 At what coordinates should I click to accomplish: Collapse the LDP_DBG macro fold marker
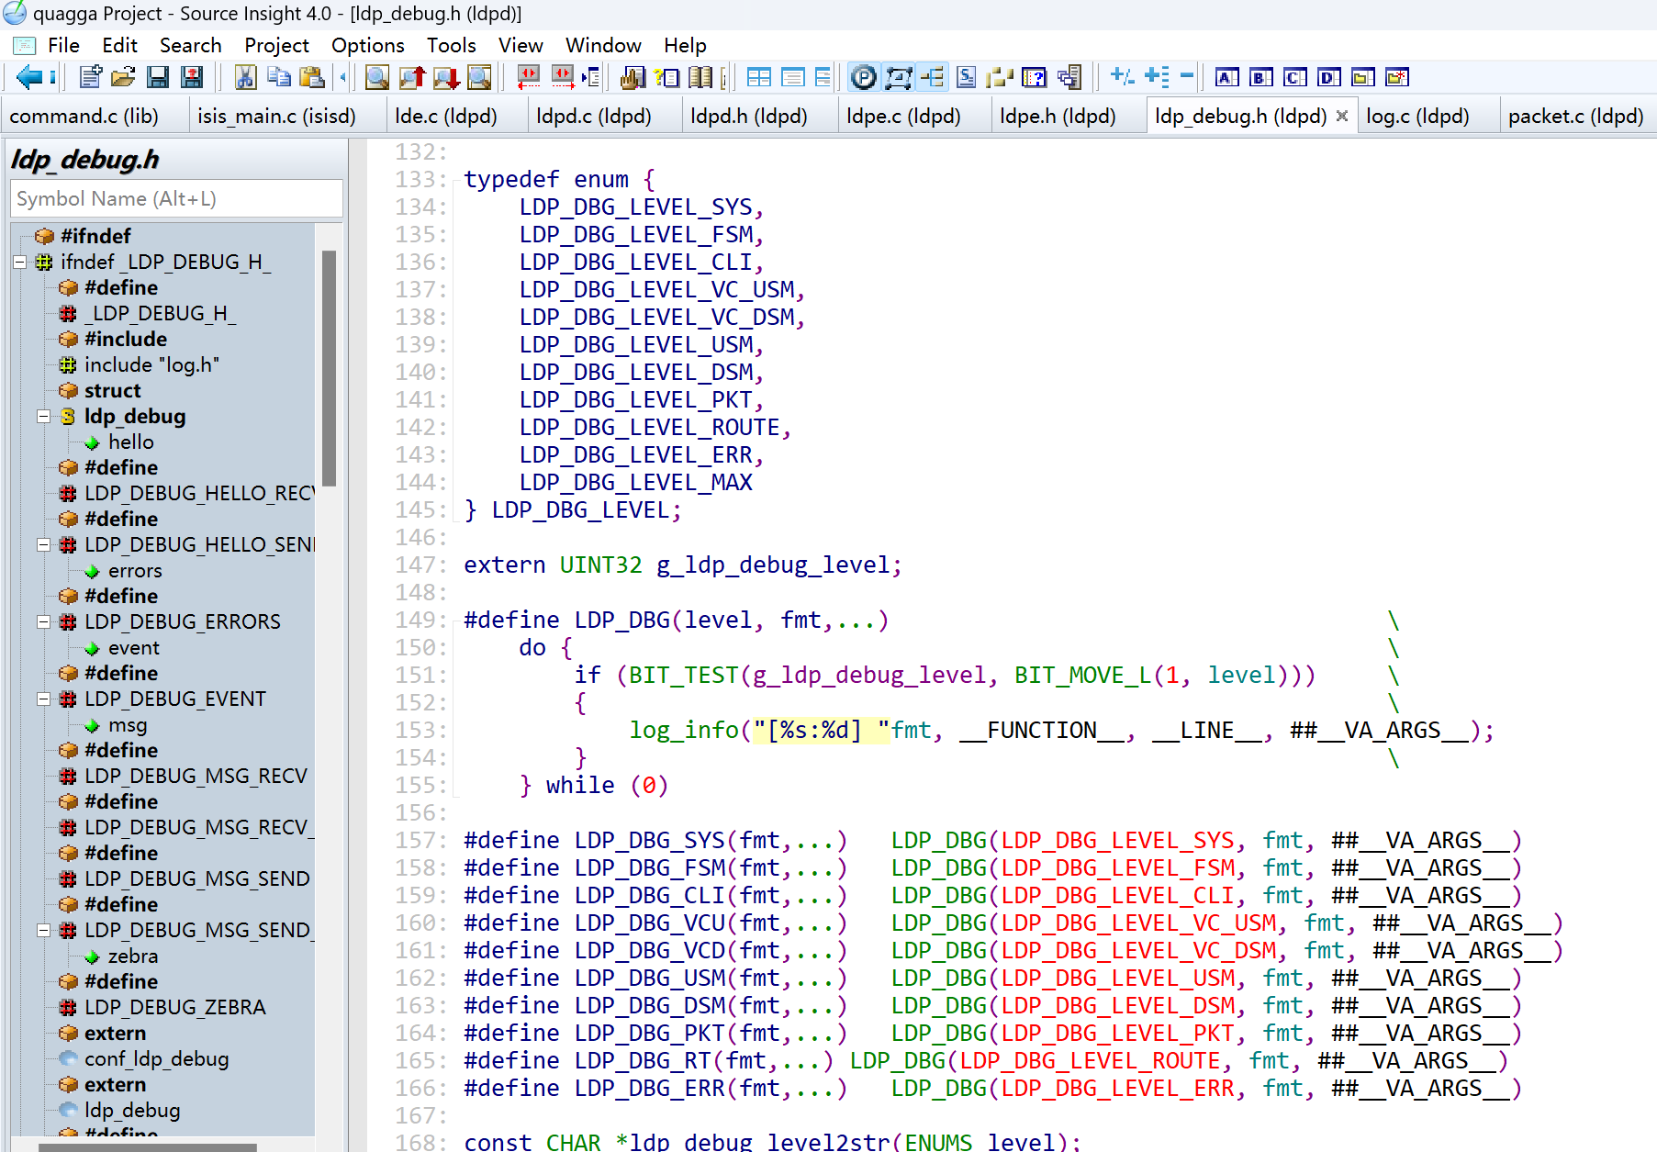click(454, 621)
